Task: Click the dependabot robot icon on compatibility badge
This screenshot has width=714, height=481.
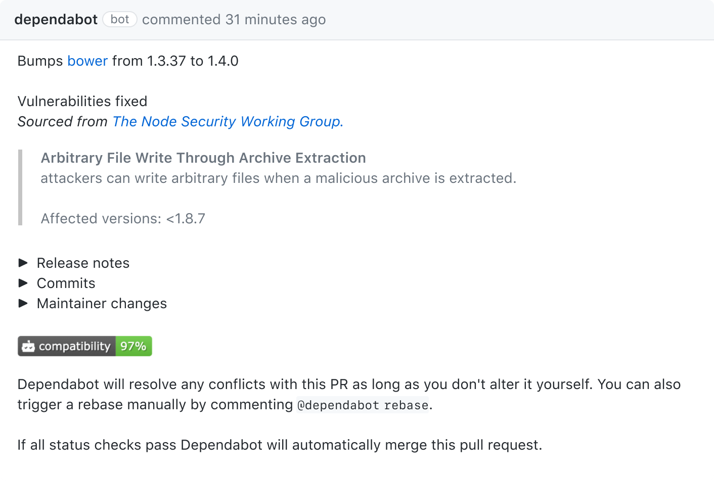Action: (28, 346)
